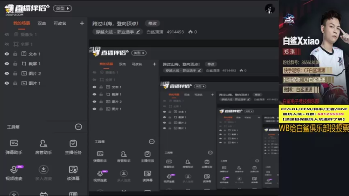Viewport: 349px width, 196px height.
Task: Open the 弹幕助手 tool
Action: (x=14, y=147)
